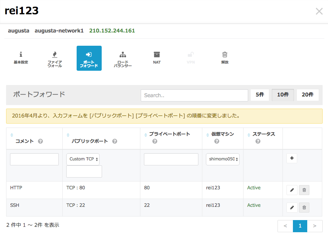The image size is (328, 249).
Task: Show 20件 per page
Action: coord(308,95)
